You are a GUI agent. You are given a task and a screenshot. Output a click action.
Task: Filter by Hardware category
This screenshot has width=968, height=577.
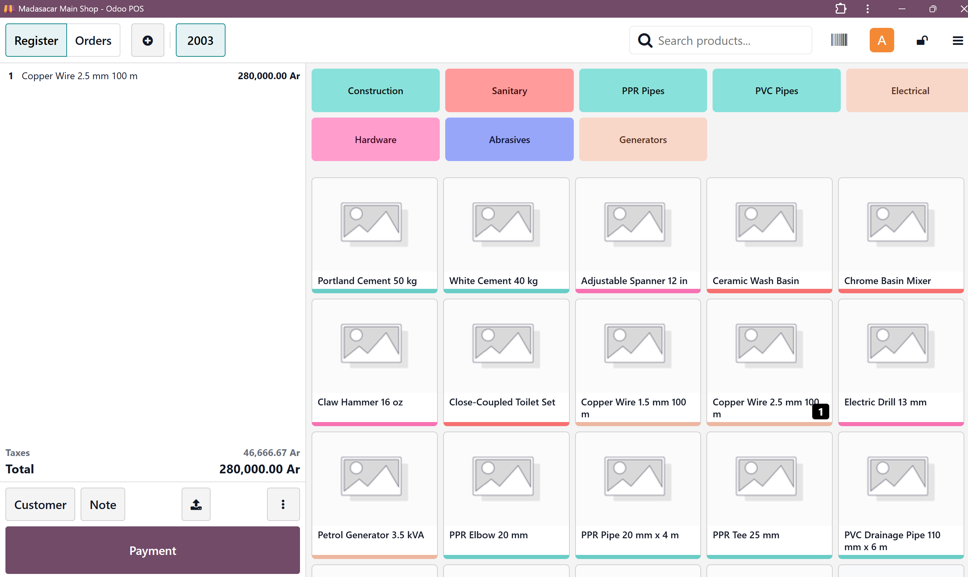coord(375,140)
